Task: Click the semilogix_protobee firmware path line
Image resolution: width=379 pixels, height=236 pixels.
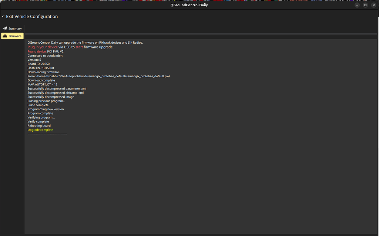Action: tap(98, 76)
